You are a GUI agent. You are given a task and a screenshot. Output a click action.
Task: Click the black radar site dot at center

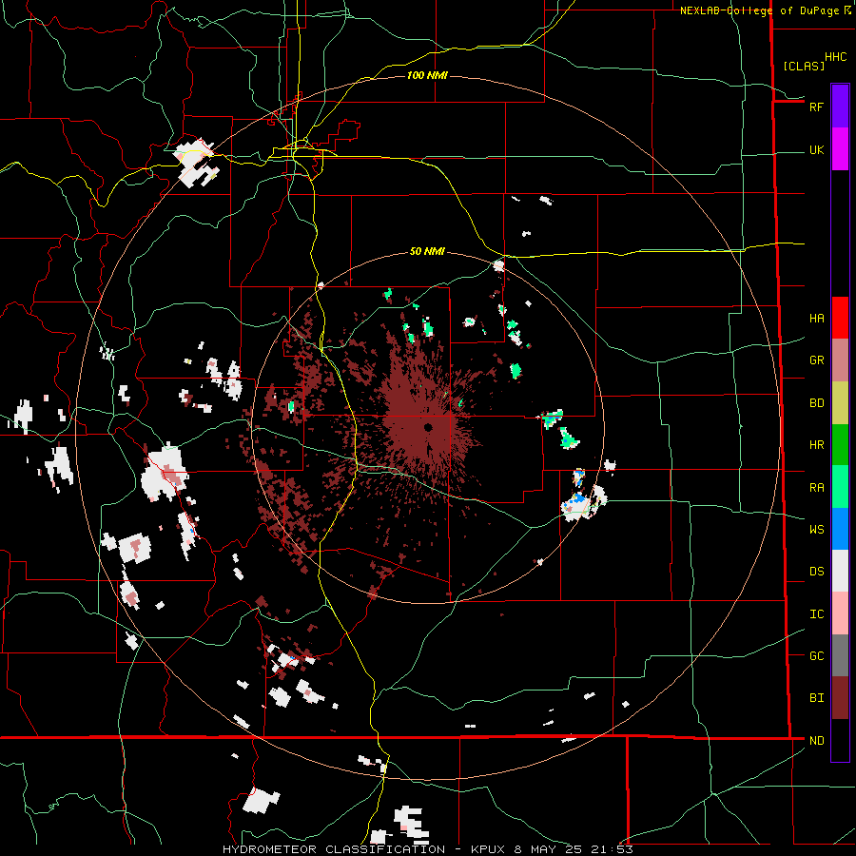tap(428, 427)
